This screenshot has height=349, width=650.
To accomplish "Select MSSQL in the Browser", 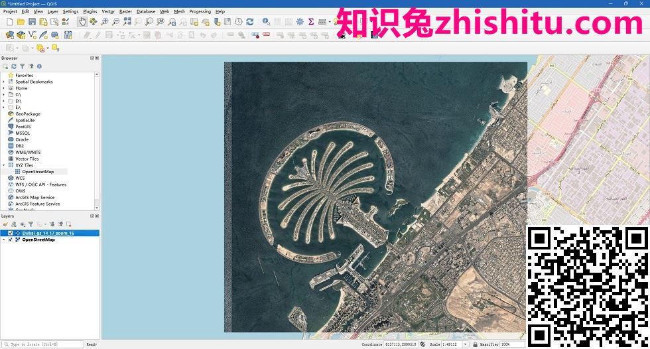I will [23, 133].
